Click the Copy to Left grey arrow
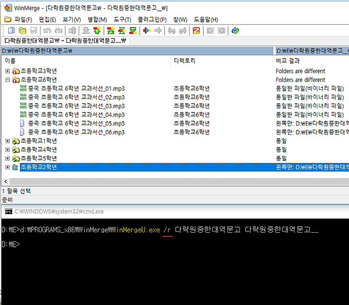This screenshot has width=349, height=305. [158, 31]
